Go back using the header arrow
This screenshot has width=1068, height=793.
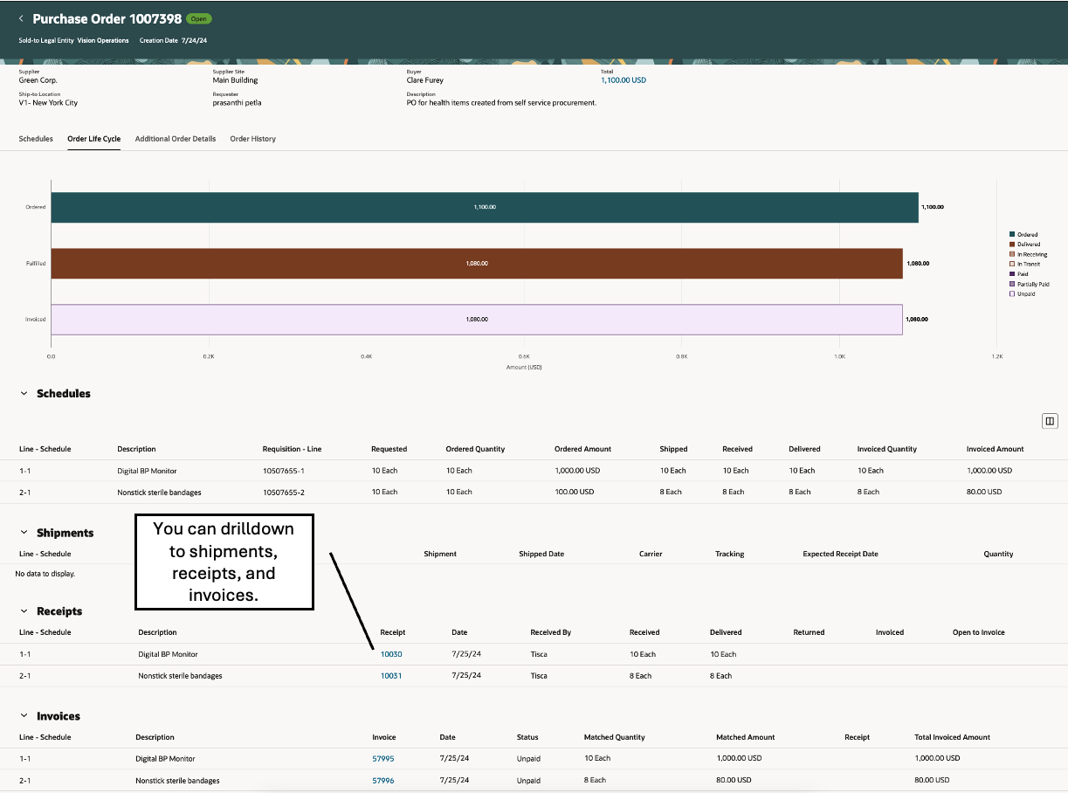click(x=21, y=18)
